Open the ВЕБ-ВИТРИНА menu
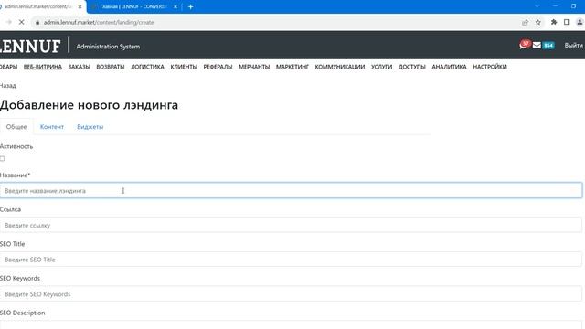Image resolution: width=585 pixels, height=329 pixels. (x=43, y=67)
